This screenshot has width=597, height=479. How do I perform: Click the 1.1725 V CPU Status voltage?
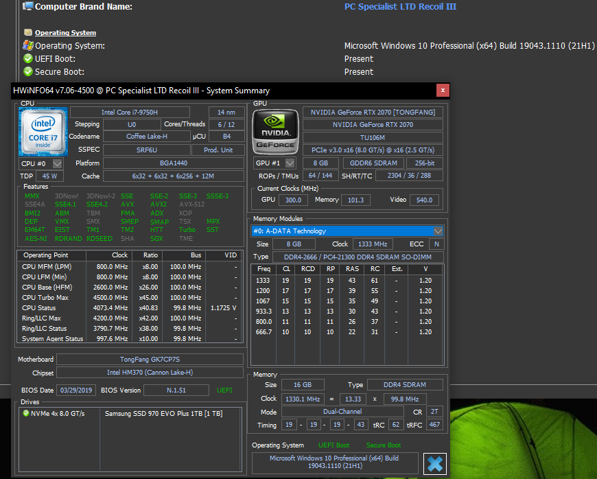pos(224,308)
